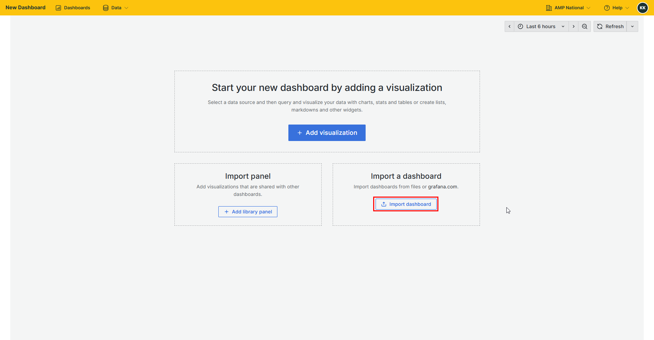Shift time range forward with right arrow
654x340 pixels.
[573, 26]
